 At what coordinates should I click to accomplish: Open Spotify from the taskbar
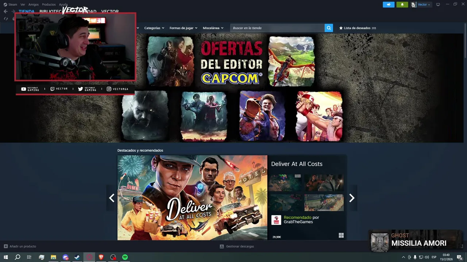(125, 257)
